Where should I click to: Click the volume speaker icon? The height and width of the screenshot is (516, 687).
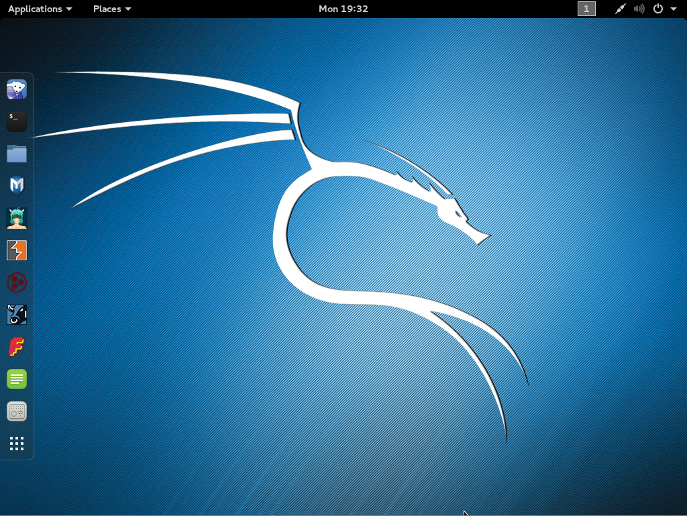pos(639,9)
